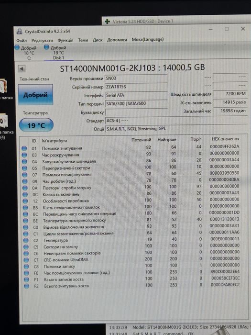Maximize the CrystalDiskInfo window

click(x=227, y=29)
